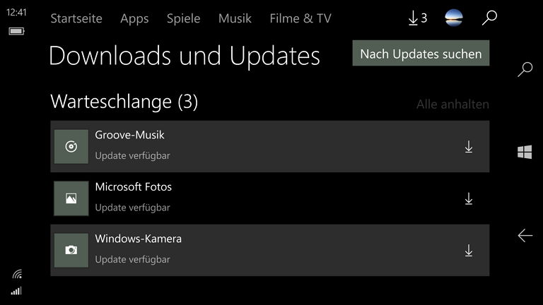Open Store search magnifier in top bar
Screen dimensions: 543x305
489,18
